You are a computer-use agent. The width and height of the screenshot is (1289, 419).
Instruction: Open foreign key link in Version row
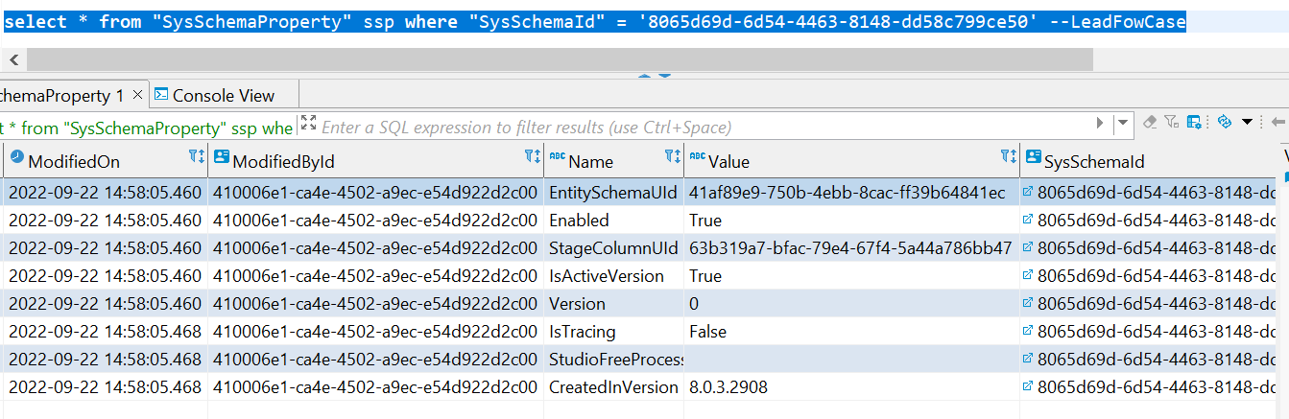(x=1029, y=304)
